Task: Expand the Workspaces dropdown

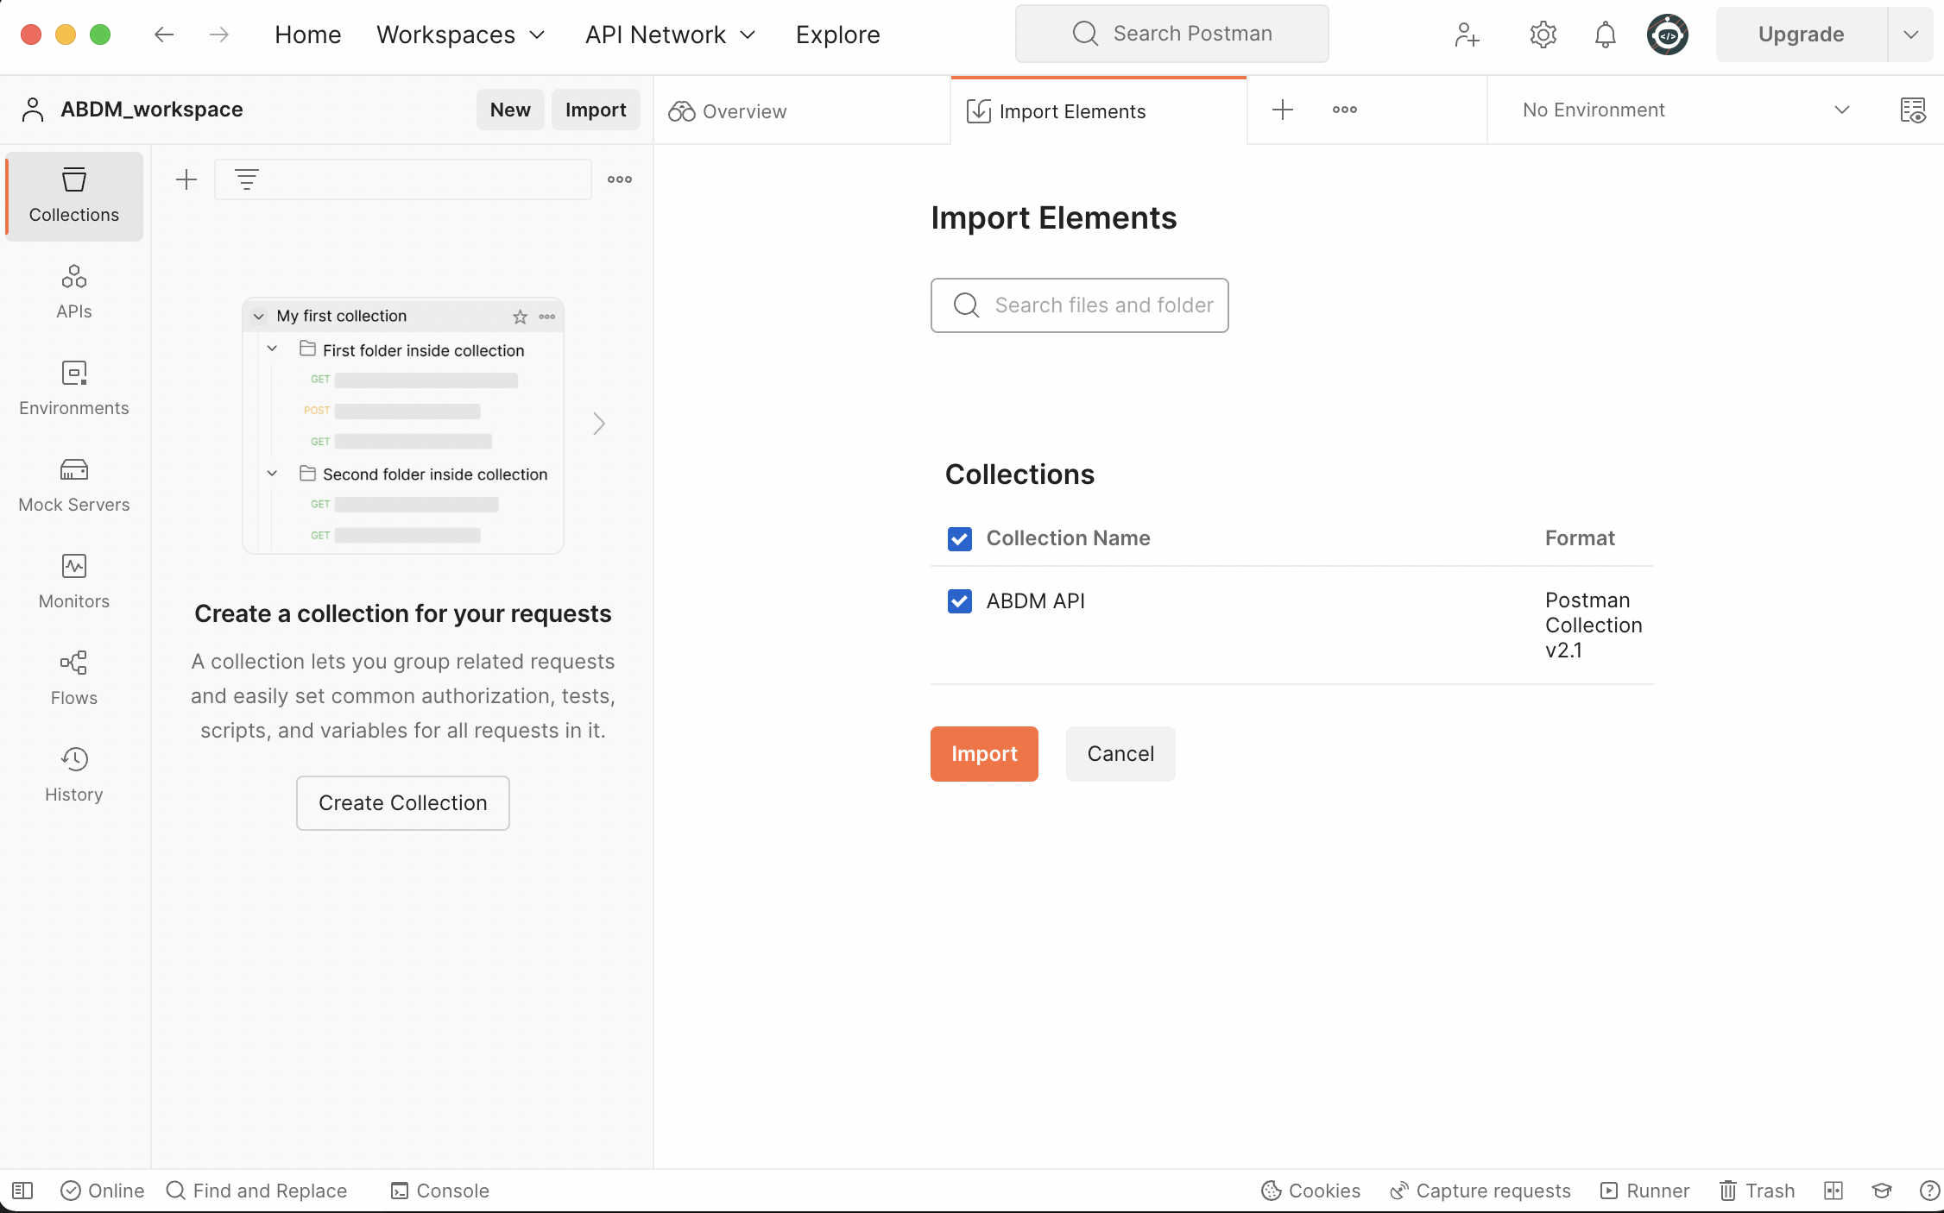Action: (x=461, y=35)
